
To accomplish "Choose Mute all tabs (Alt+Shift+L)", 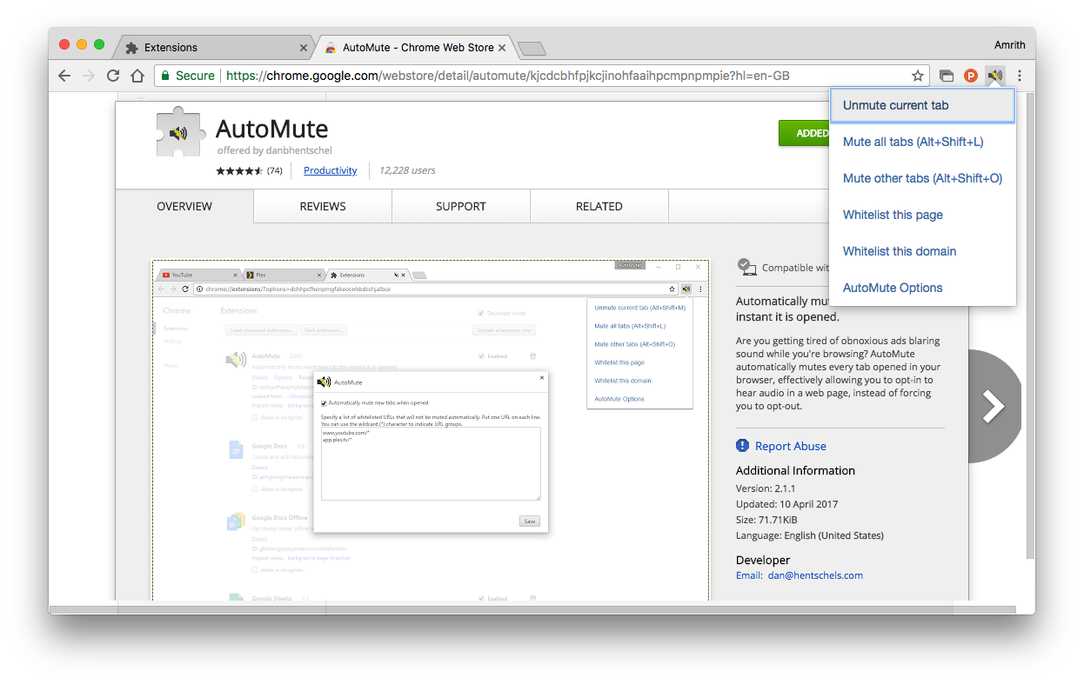I will (x=923, y=142).
